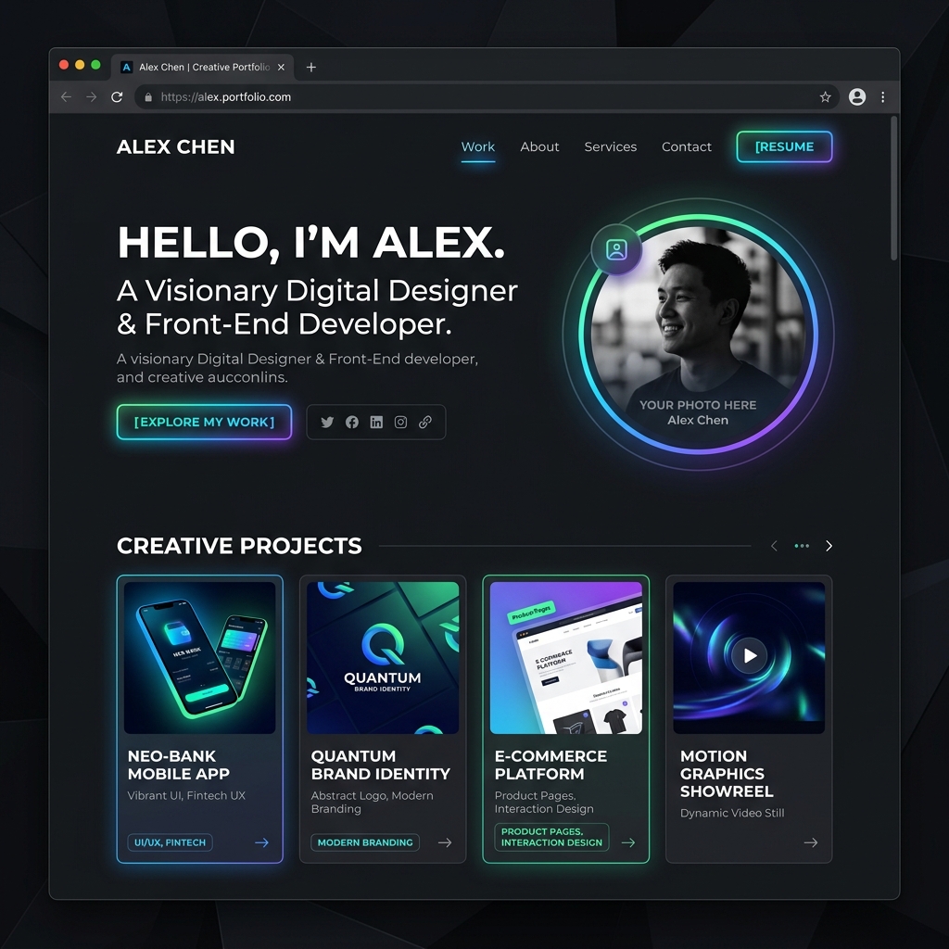
Task: Click the 'Dynamic Video Still' text
Action: pyautogui.click(x=732, y=813)
